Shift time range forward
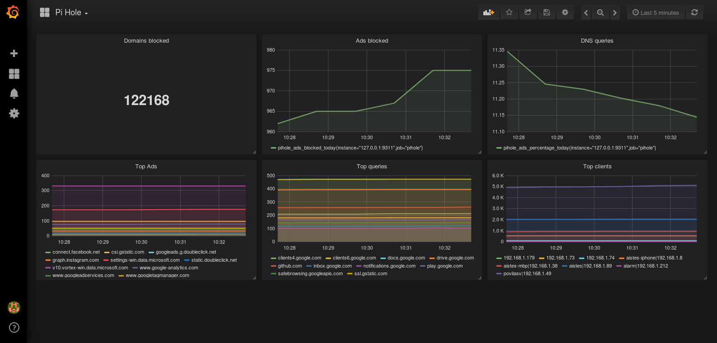717x343 pixels. click(x=615, y=13)
